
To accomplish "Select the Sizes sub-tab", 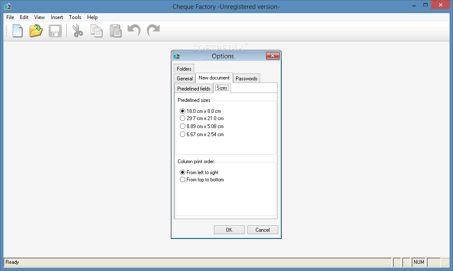I will point(222,88).
